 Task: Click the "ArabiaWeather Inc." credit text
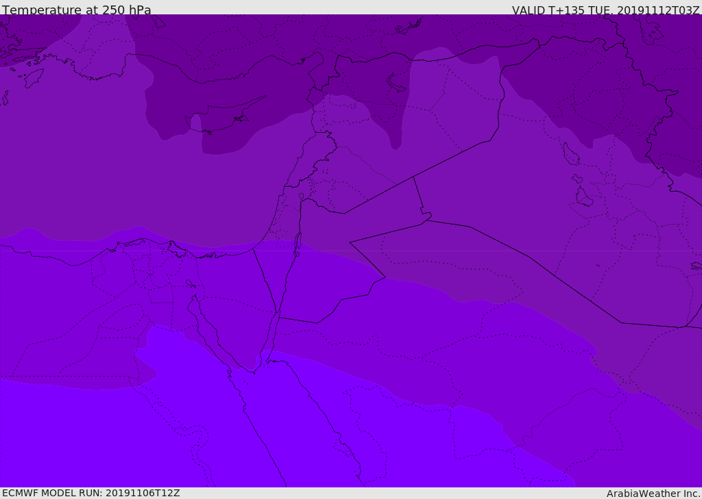[653, 494]
